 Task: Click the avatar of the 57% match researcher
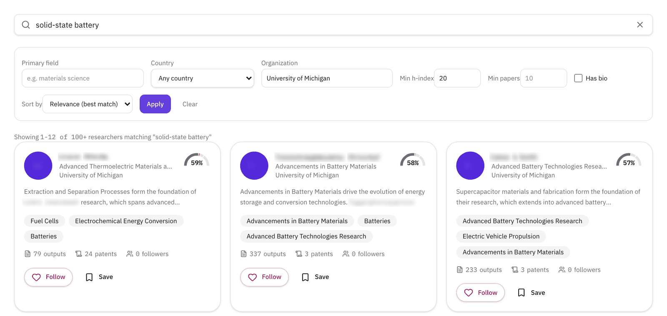pyautogui.click(x=470, y=166)
